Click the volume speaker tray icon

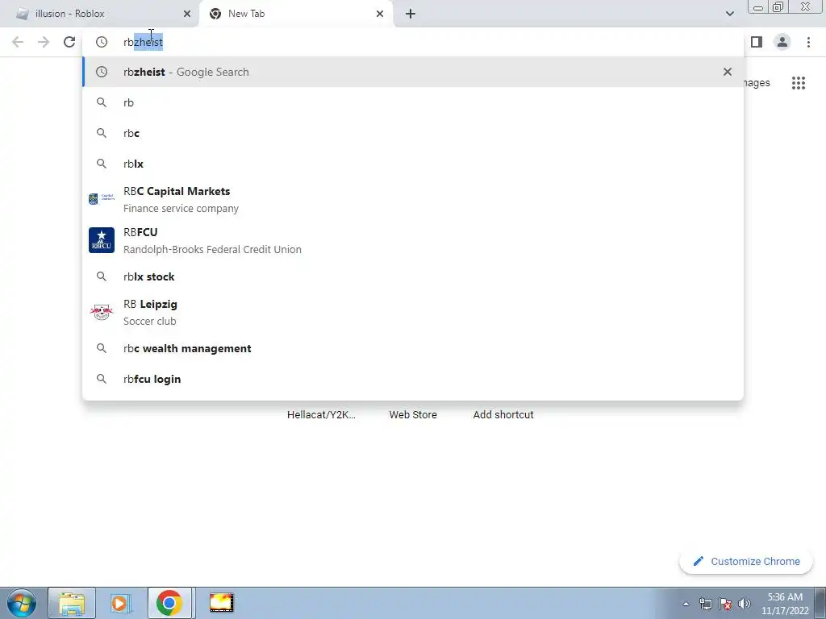coord(745,604)
